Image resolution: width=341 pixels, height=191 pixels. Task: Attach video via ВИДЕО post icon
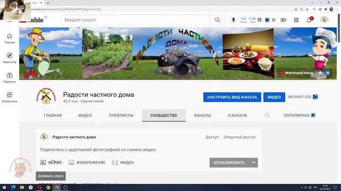[115, 162]
